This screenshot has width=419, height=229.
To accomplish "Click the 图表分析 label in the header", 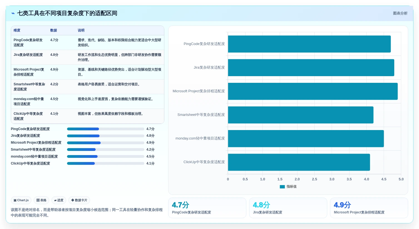I will click(400, 13).
